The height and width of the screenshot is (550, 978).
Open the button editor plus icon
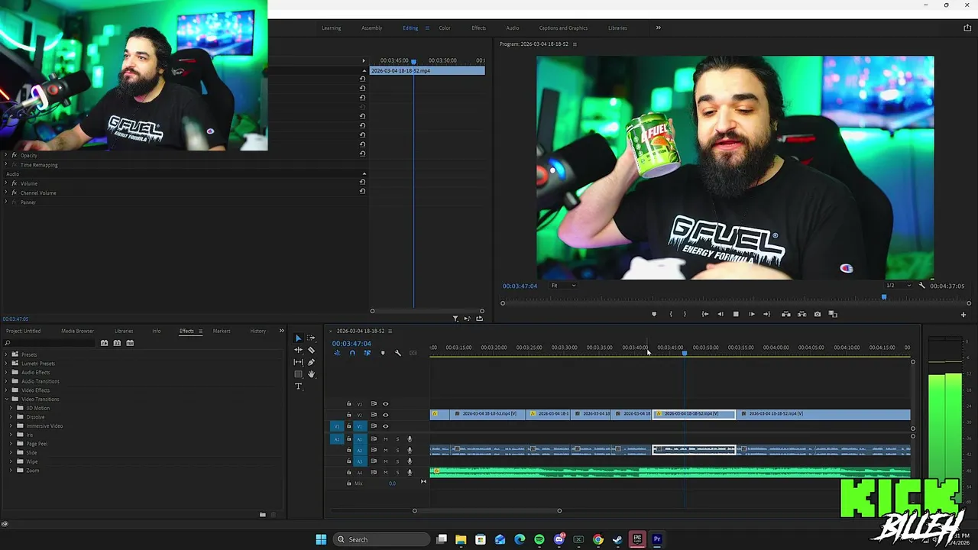(x=963, y=314)
